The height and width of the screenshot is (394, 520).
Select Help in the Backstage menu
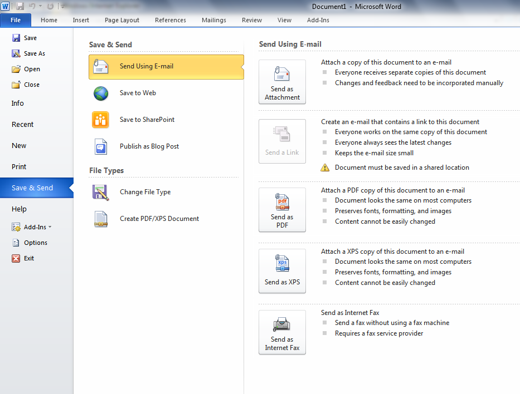[19, 209]
